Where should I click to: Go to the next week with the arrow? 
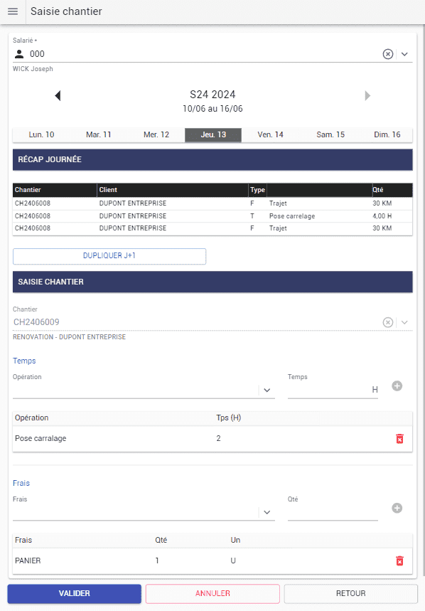point(367,95)
